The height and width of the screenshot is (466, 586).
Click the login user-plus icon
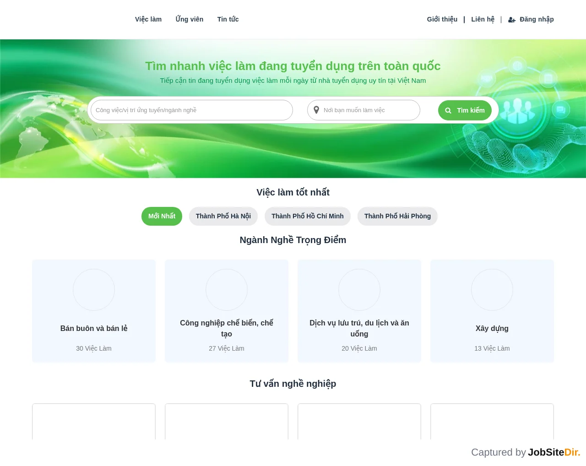click(512, 20)
